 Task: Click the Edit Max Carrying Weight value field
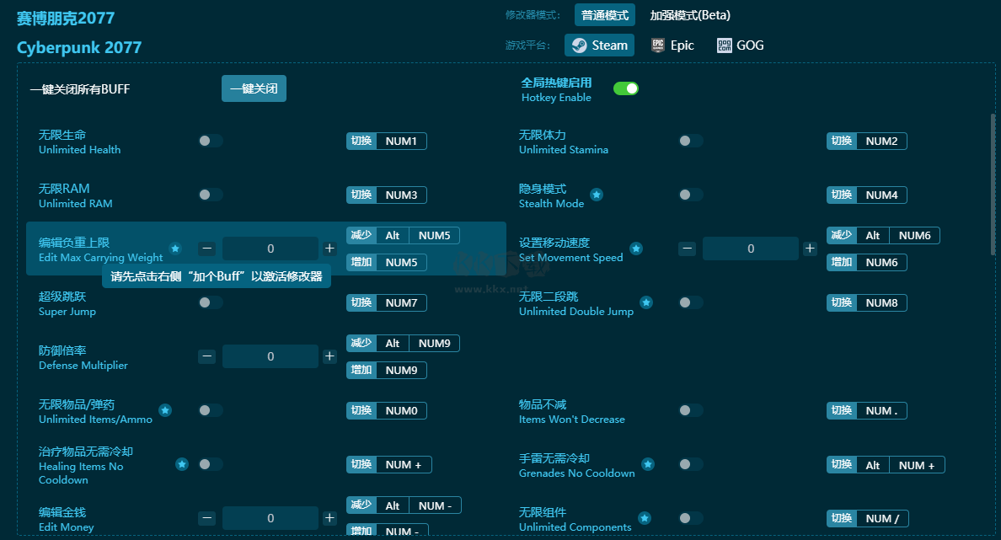270,249
